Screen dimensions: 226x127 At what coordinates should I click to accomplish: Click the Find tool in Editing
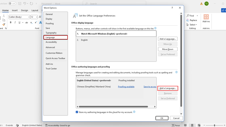190,16
